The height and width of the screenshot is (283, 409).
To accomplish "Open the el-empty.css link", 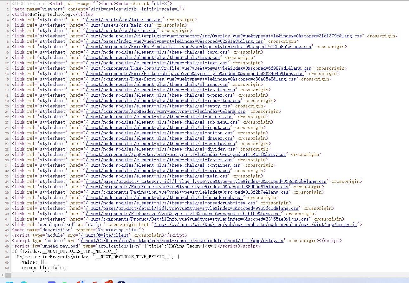I will (158, 106).
